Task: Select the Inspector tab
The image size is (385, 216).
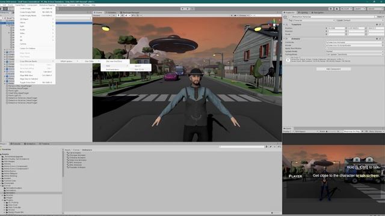Action: 289,12
